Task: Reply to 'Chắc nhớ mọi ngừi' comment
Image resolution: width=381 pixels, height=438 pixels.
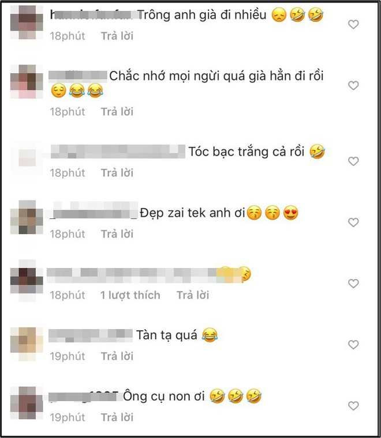Action: coord(117,112)
